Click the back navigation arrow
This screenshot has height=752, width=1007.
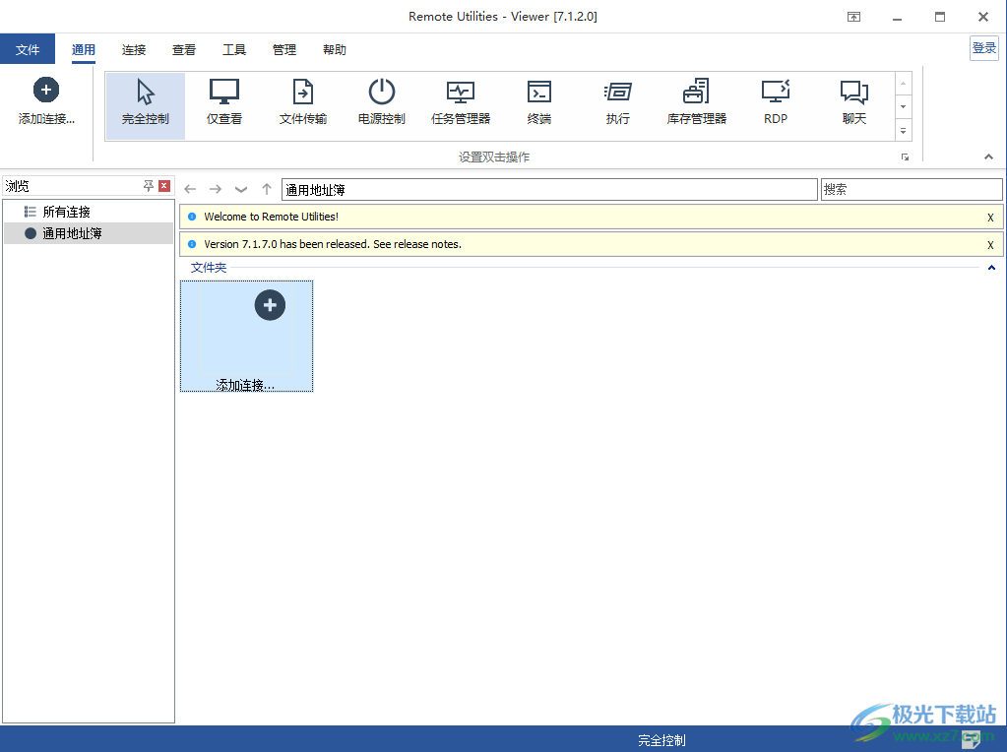pyautogui.click(x=190, y=189)
